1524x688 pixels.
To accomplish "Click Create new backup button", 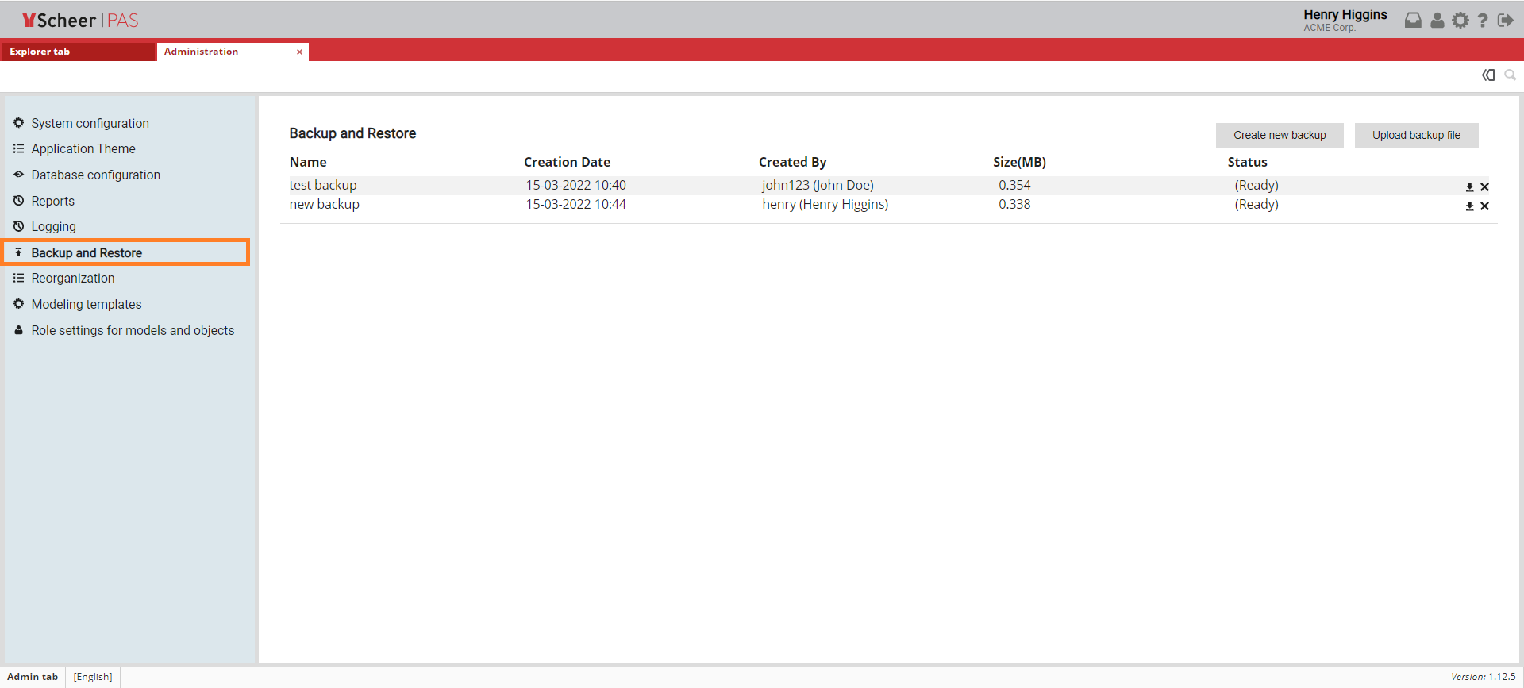I will tap(1279, 135).
